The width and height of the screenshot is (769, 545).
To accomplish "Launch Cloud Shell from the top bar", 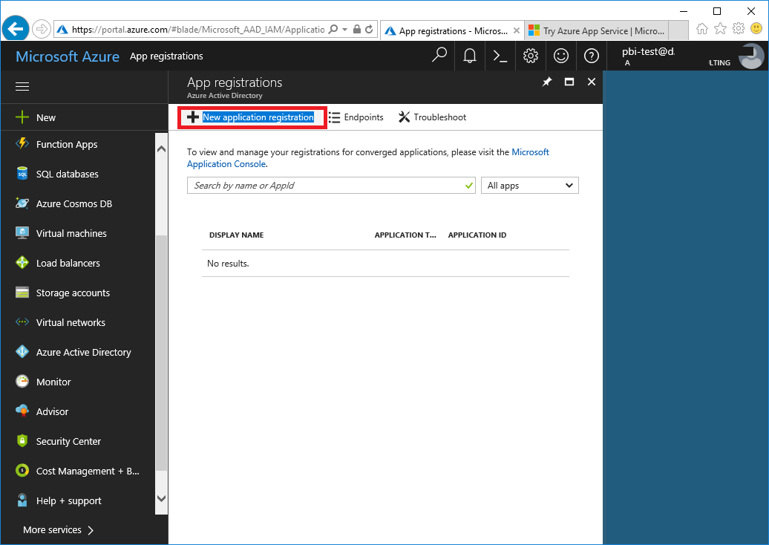I will (500, 56).
